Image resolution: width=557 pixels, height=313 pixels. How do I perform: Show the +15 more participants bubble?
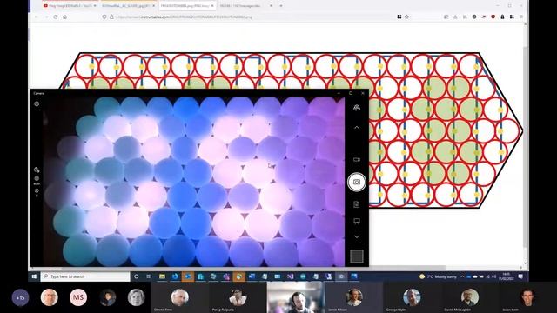(20, 297)
